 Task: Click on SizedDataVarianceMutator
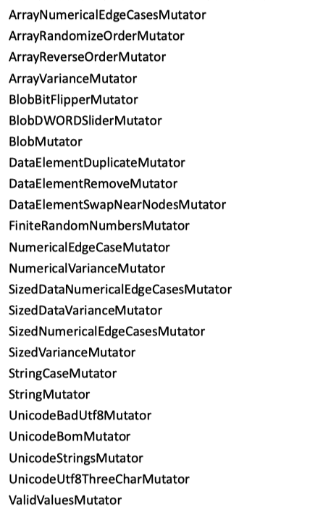click(x=85, y=311)
